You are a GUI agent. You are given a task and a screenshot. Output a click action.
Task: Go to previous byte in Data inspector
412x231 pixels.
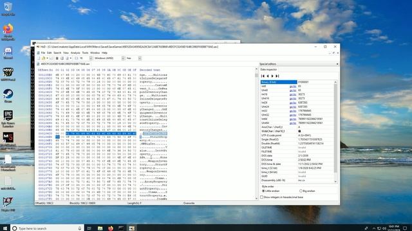(x=268, y=76)
